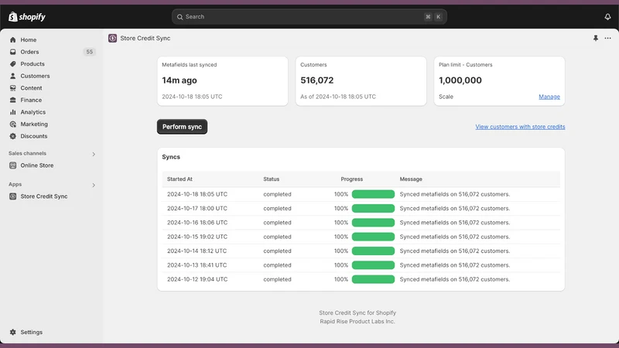Expand the Sales channels section
The image size is (619, 348).
[x=94, y=154]
